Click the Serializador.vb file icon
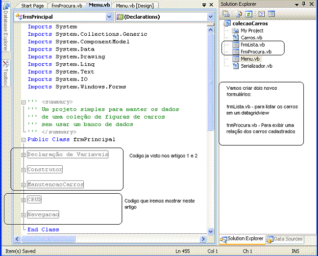The image size is (318, 256). point(235,66)
